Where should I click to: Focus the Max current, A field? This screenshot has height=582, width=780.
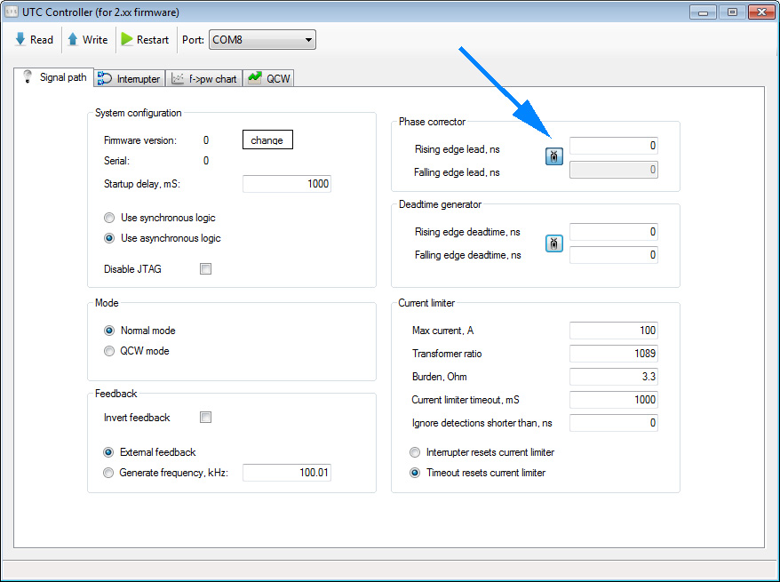coord(613,331)
